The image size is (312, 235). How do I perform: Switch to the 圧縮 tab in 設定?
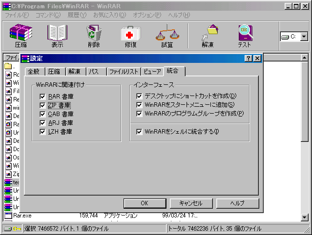click(x=56, y=72)
